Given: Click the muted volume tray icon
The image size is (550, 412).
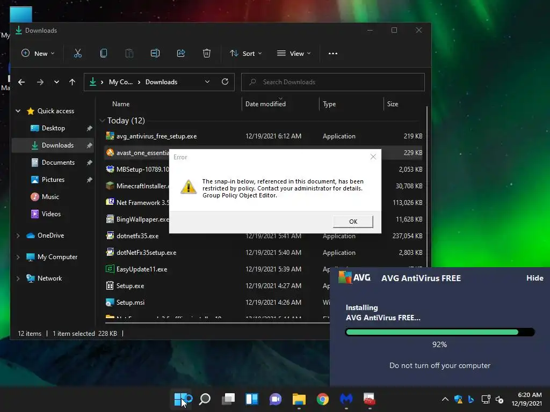Looking at the screenshot, I should pyautogui.click(x=500, y=399).
